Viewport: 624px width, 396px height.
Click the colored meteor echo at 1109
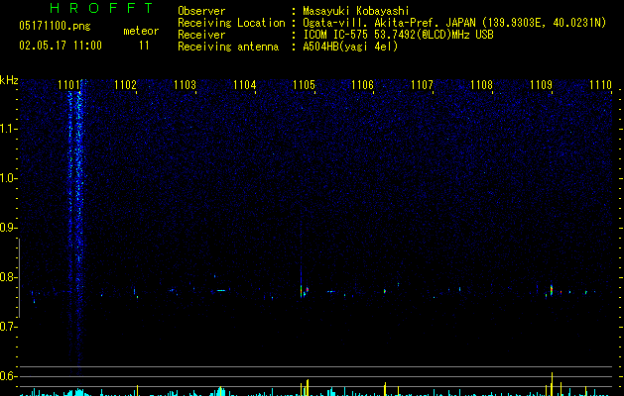click(x=552, y=290)
